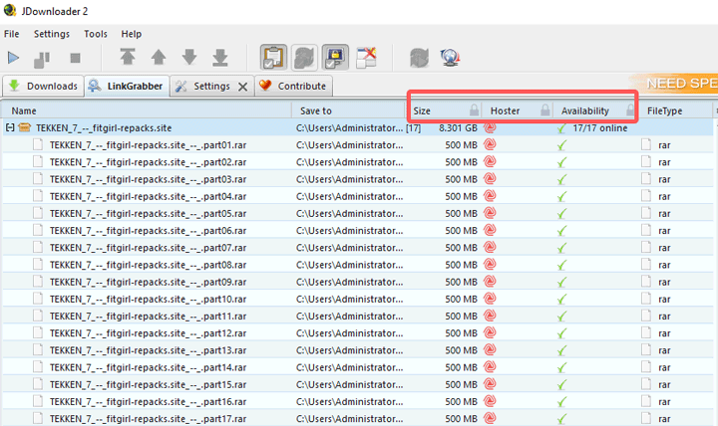Move selection to top of list
This screenshot has height=426, width=718.
128,57
